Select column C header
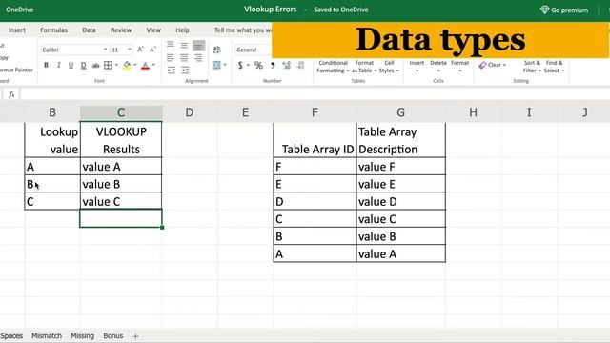The width and height of the screenshot is (610, 343). pyautogui.click(x=121, y=112)
